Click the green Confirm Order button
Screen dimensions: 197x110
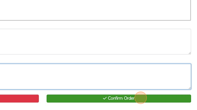tap(119, 98)
